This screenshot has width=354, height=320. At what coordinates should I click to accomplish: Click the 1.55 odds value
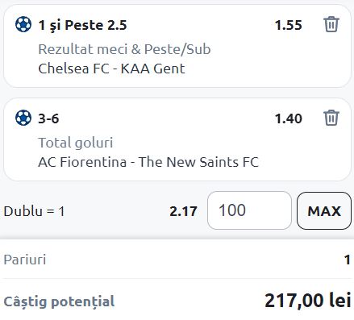pyautogui.click(x=289, y=25)
